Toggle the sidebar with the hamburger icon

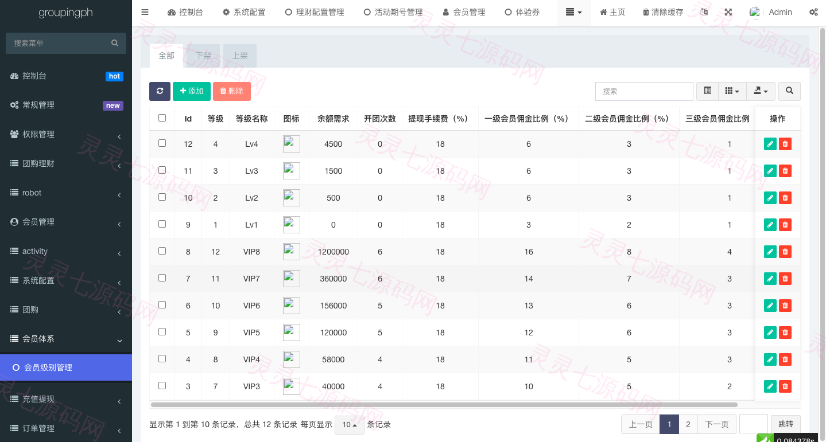145,12
